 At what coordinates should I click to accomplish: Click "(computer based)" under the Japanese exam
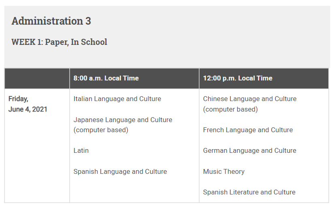tap(101, 130)
